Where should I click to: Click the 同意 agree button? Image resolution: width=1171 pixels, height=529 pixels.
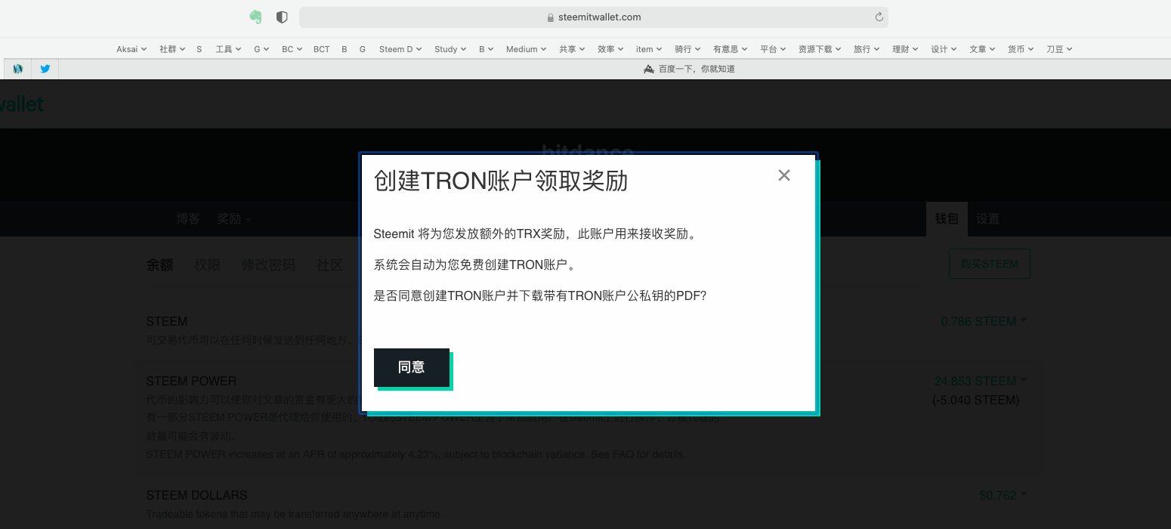click(x=412, y=367)
